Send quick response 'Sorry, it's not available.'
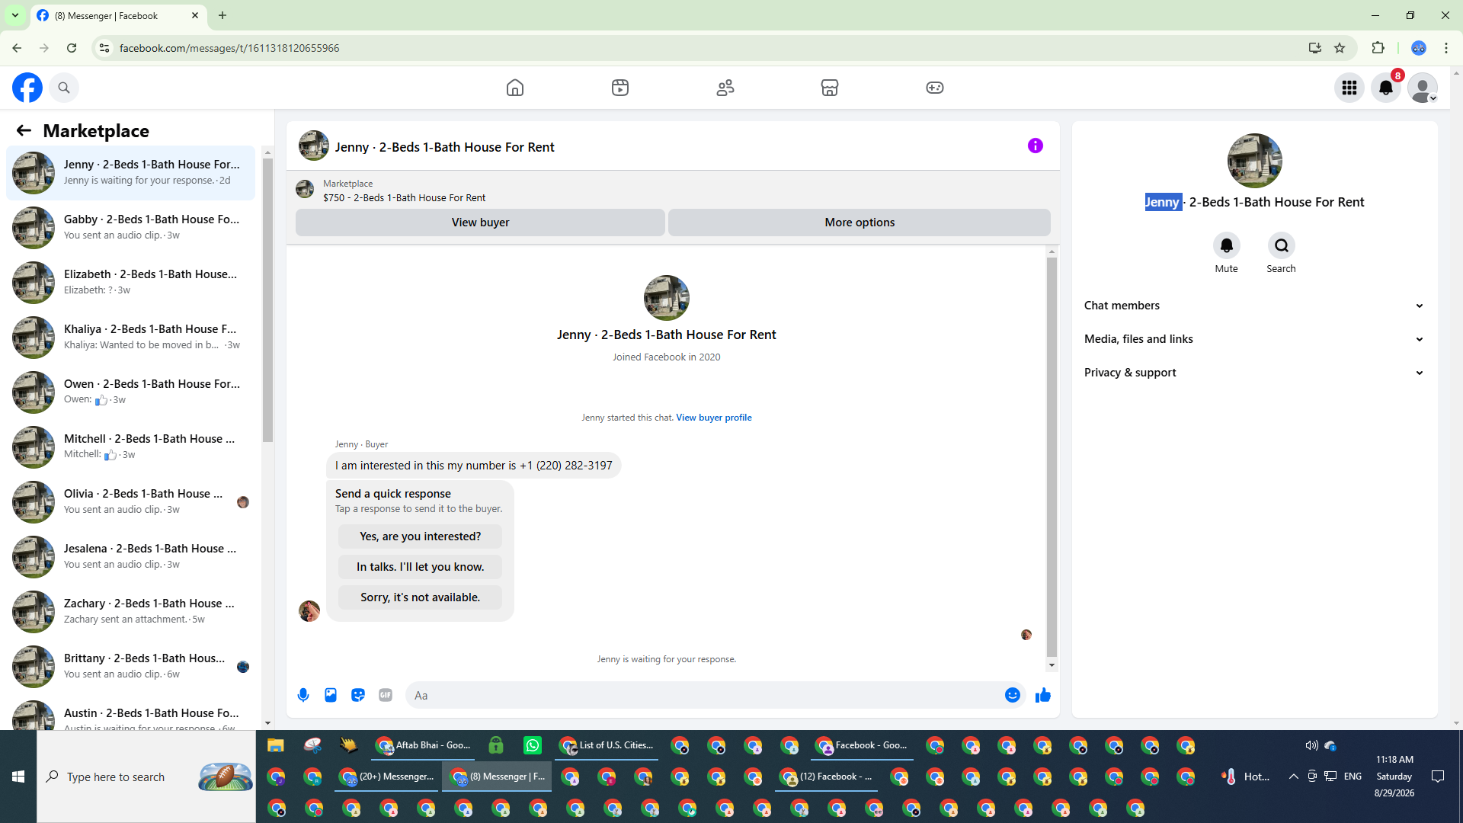This screenshot has width=1463, height=823. click(x=421, y=597)
